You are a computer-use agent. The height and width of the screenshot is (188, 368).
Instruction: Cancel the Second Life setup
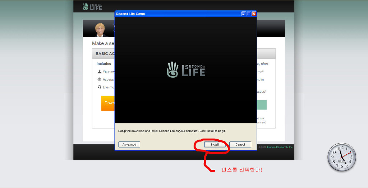pos(240,145)
